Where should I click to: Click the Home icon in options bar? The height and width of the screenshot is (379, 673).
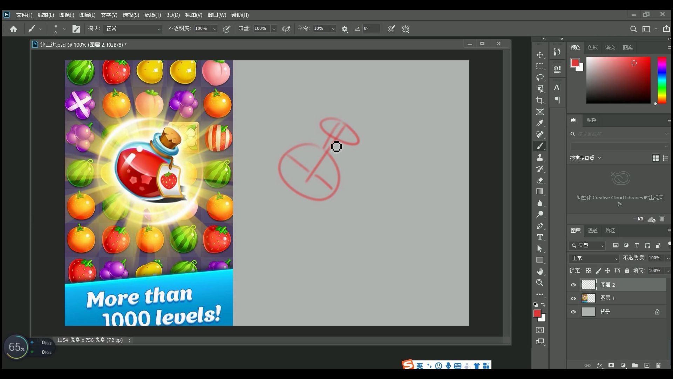tap(13, 29)
